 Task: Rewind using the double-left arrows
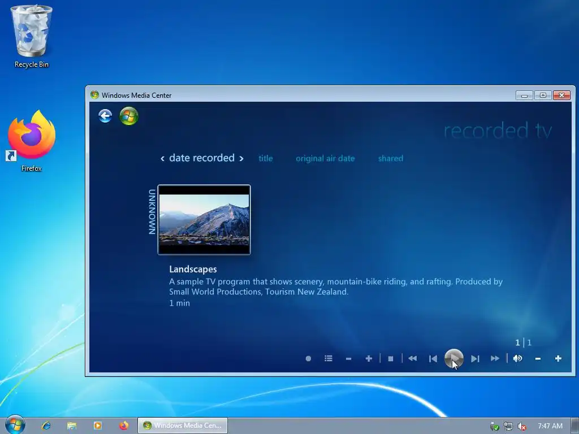tap(412, 358)
